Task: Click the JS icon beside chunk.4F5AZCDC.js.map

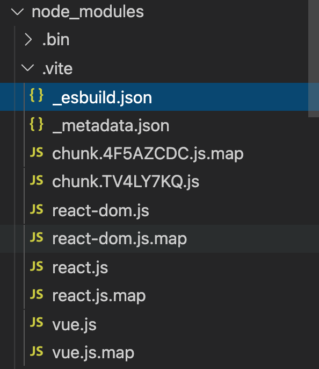Action: tap(37, 152)
